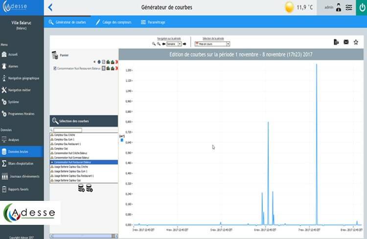Click the Adesse logo at top left
This screenshot has height=239, width=367.
(15, 6)
